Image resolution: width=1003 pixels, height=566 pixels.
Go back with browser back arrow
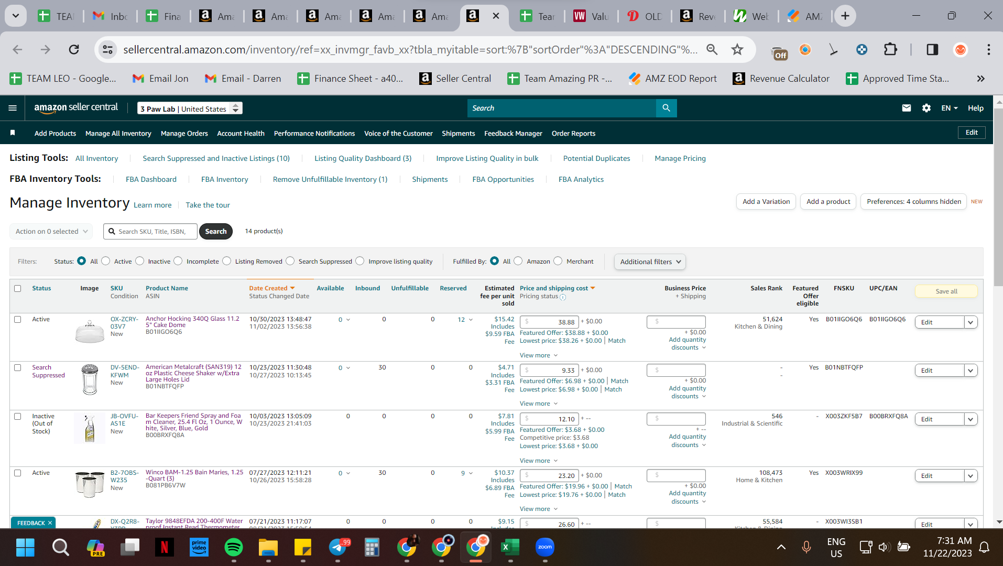tap(17, 50)
